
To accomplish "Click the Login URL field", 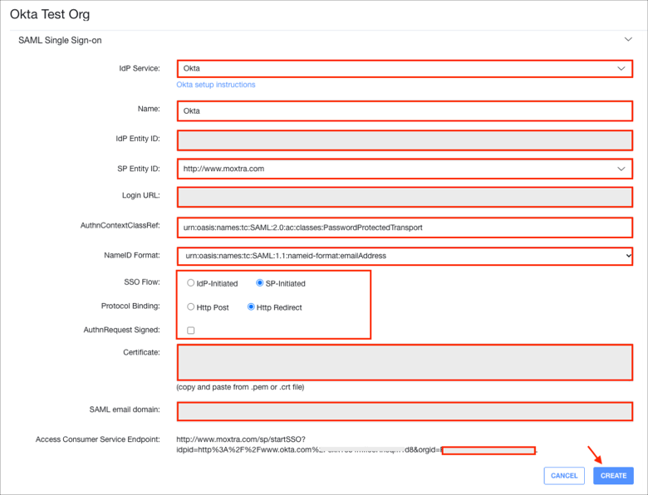I will click(405, 198).
